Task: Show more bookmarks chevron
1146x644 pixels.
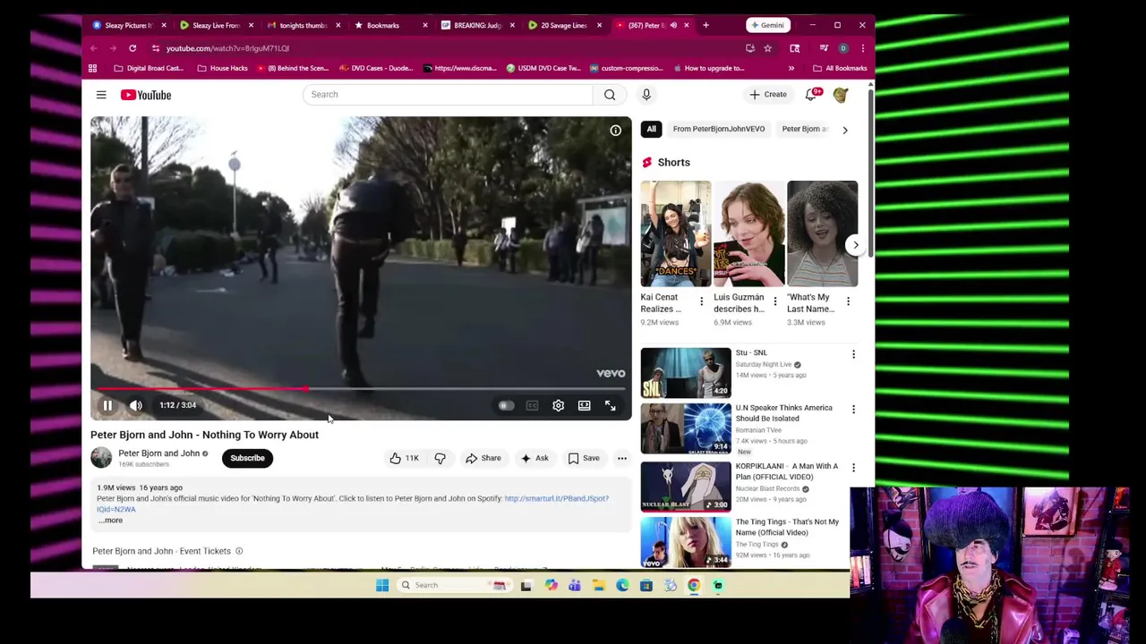Action: click(x=791, y=68)
